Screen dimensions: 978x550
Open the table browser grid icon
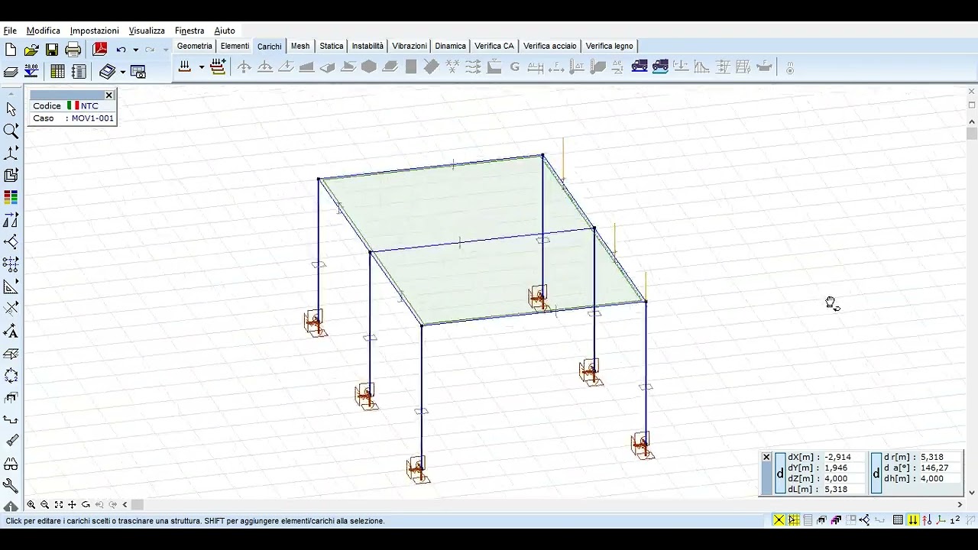coord(57,71)
